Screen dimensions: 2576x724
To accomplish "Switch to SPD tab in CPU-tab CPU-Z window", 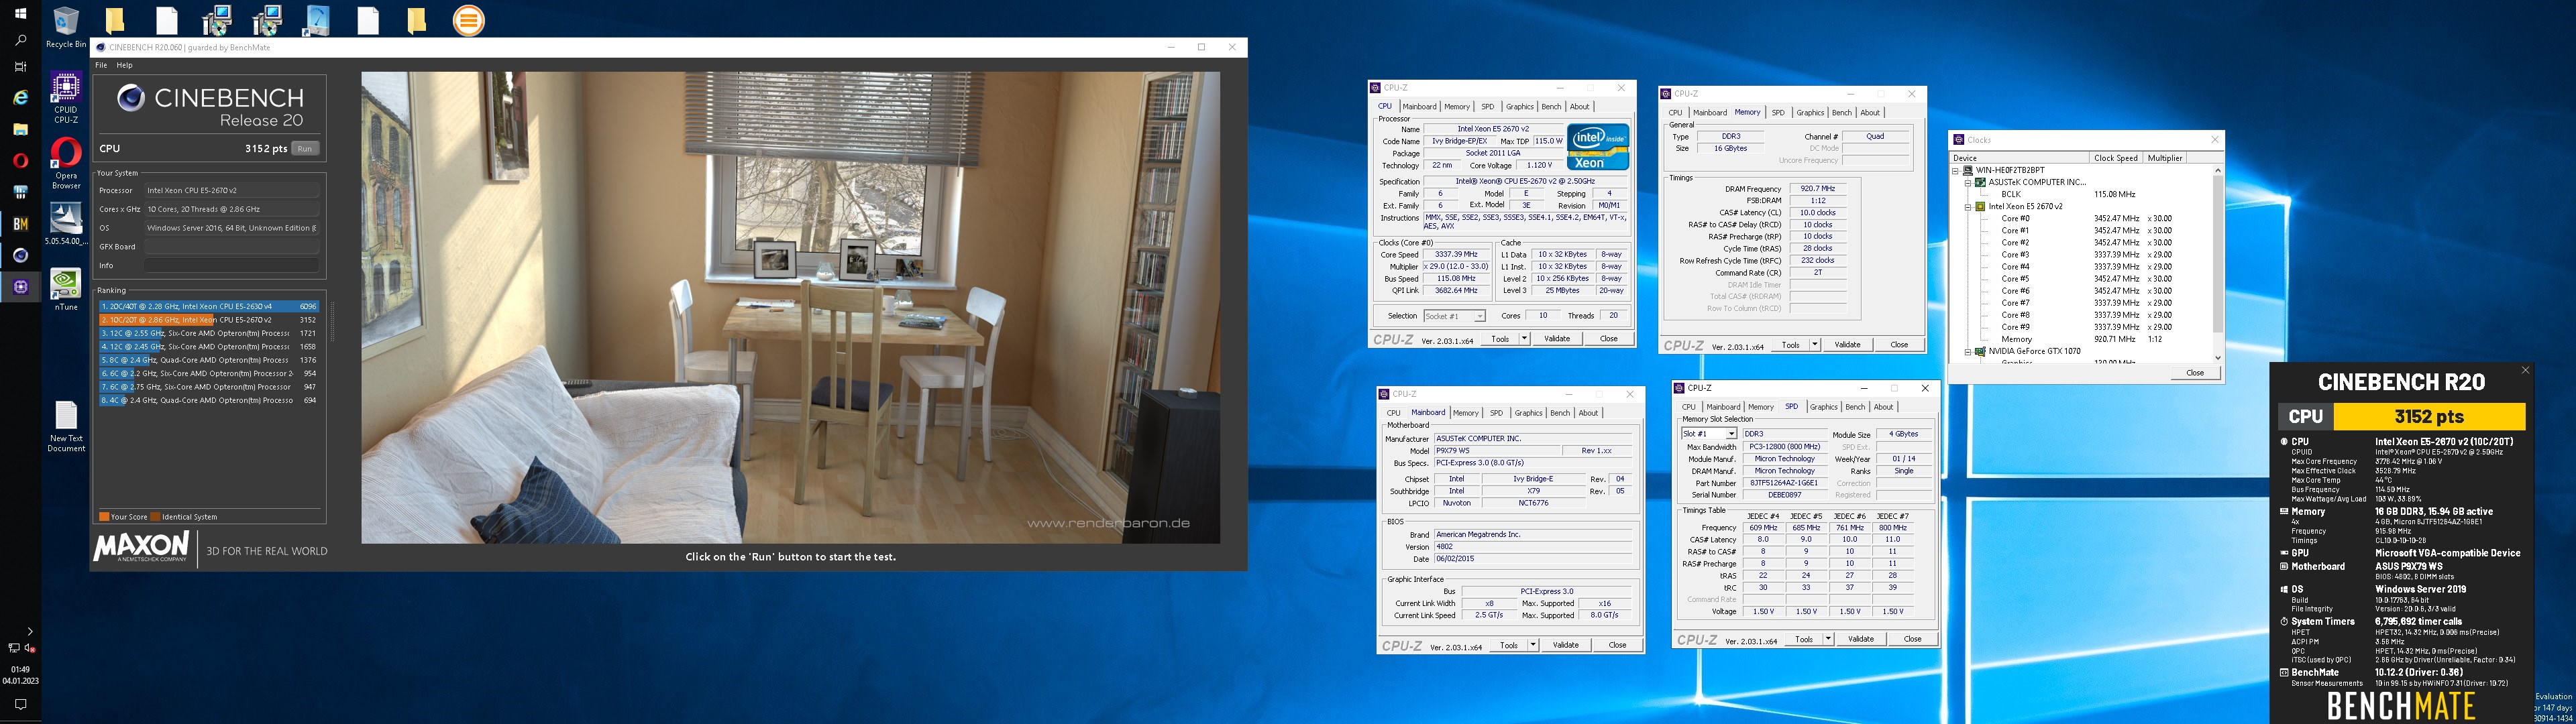I will coord(1488,106).
